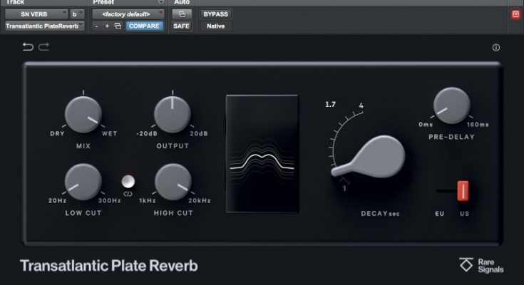
Task: Click the Rare Signals logo
Action: 481,265
